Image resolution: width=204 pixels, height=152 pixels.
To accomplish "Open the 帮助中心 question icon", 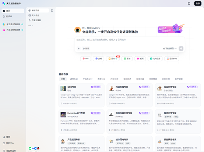I will pyautogui.click(x=4, y=143).
